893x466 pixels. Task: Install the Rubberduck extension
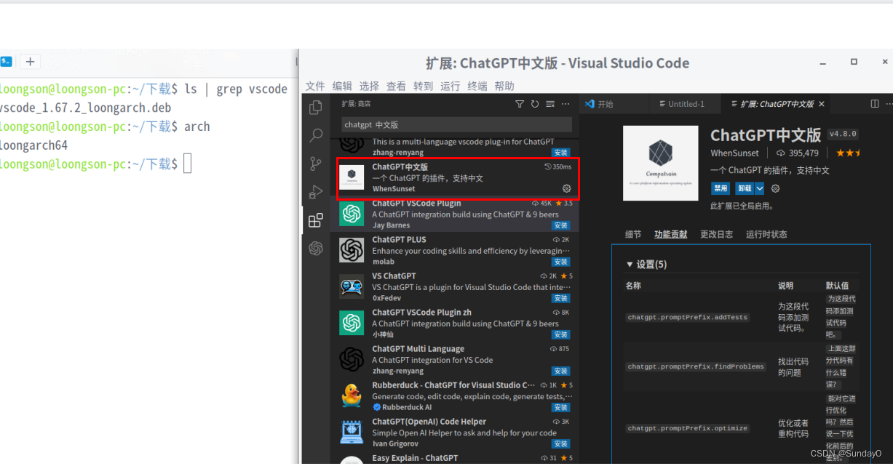pyautogui.click(x=560, y=407)
